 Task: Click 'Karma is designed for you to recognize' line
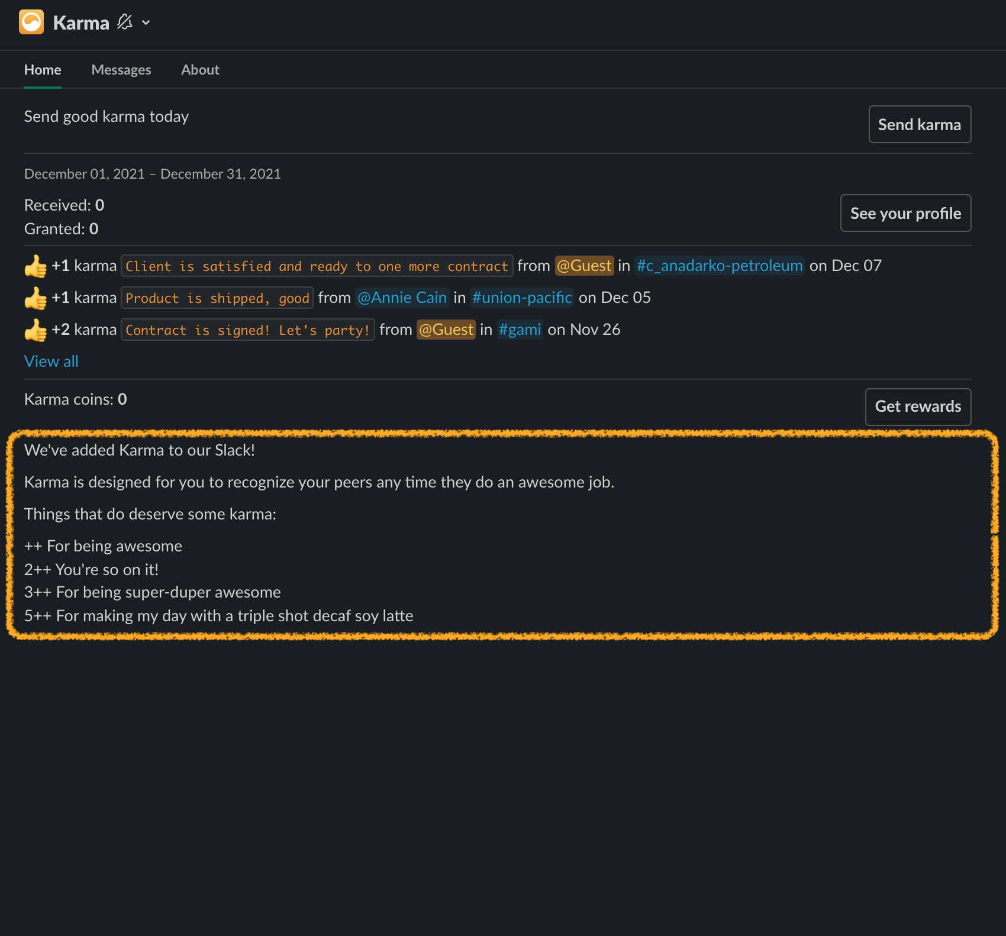pyautogui.click(x=320, y=482)
